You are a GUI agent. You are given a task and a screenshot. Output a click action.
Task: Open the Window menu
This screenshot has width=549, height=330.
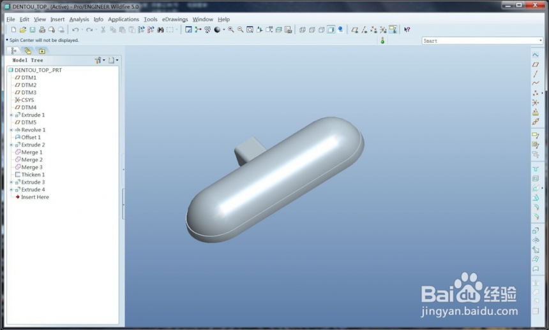tap(203, 19)
